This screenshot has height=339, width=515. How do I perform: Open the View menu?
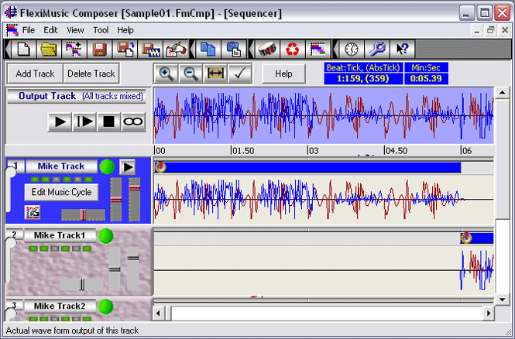click(75, 30)
